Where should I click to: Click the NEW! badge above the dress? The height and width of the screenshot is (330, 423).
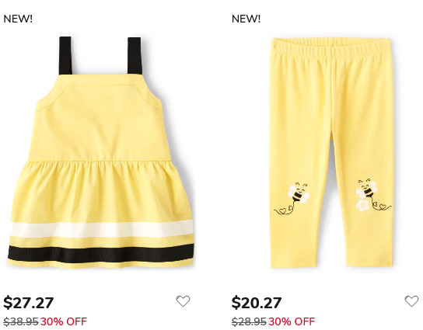coord(18,19)
